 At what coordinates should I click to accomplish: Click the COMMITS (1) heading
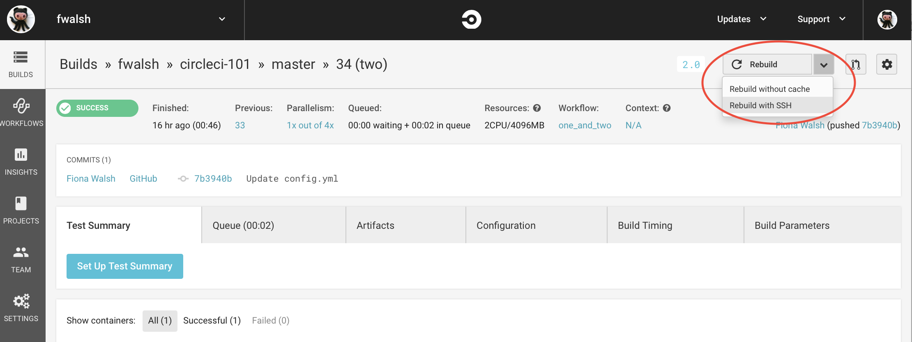point(89,160)
